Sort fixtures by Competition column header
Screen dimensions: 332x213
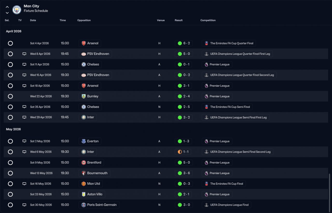pyautogui.click(x=208, y=20)
